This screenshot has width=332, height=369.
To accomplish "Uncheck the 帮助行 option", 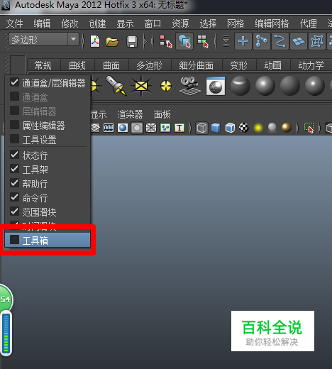I will point(48,184).
